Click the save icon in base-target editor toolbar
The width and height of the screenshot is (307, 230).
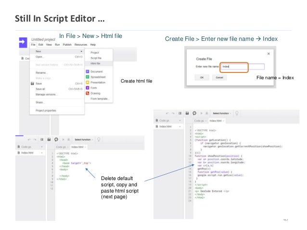point(49,140)
